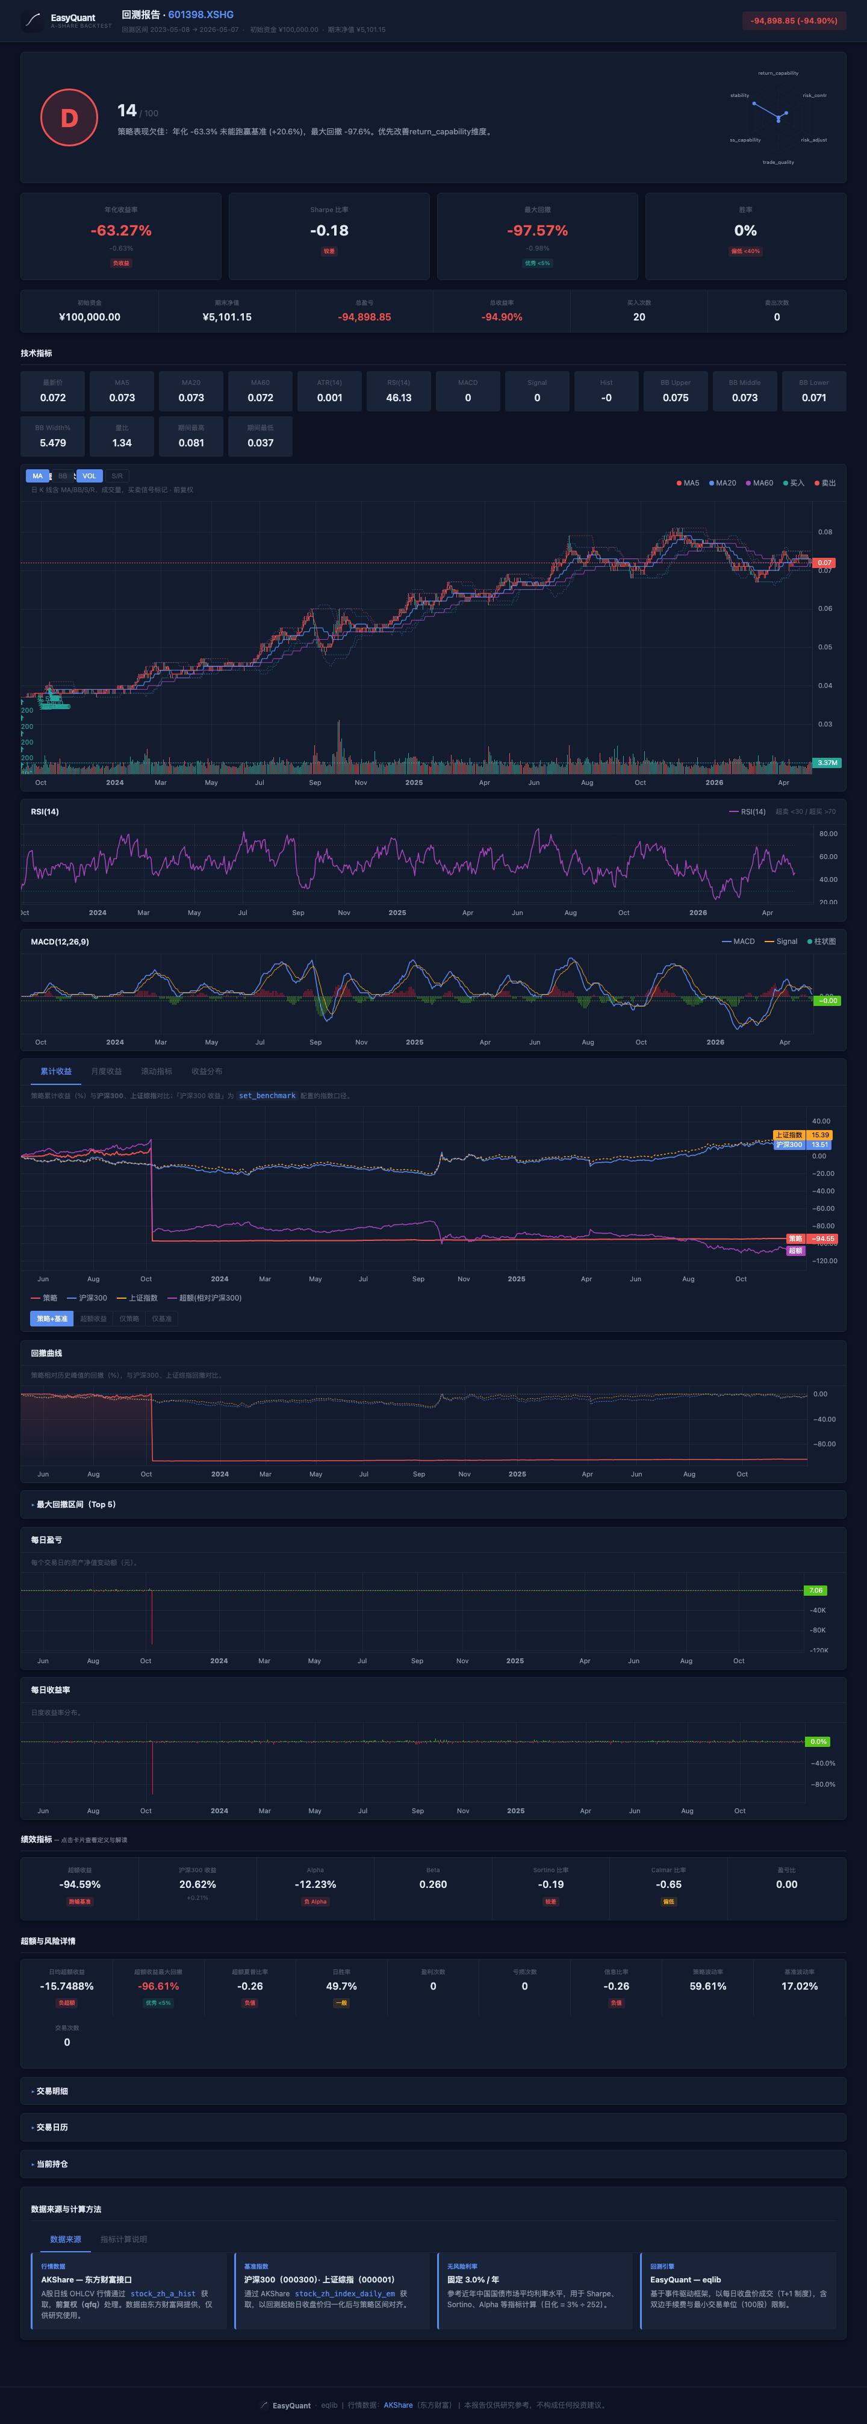This screenshot has width=867, height=2424.
Task: Switch to the 累计收益 tab
Action: 55,1071
